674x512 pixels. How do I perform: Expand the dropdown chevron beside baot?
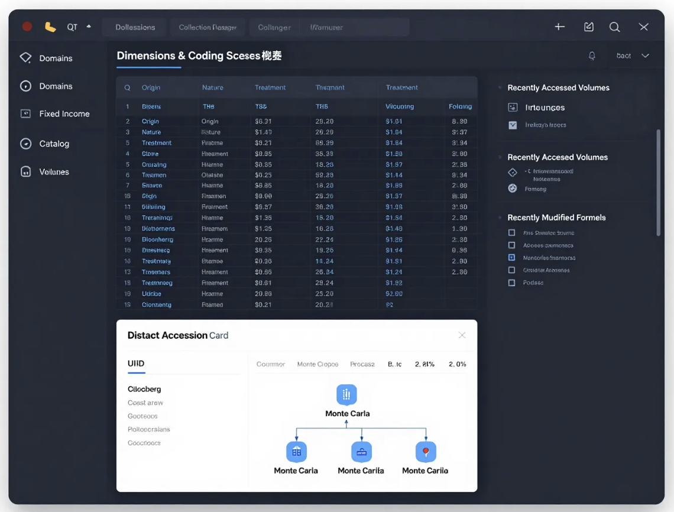click(645, 56)
